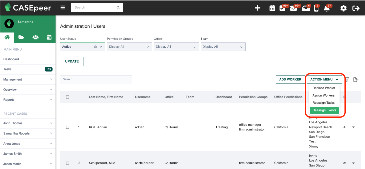
Task: Clear the Active user status selection
Action: coord(95,47)
